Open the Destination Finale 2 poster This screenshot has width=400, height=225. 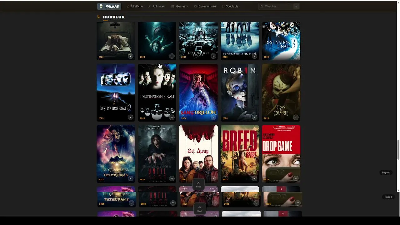pyautogui.click(x=116, y=92)
